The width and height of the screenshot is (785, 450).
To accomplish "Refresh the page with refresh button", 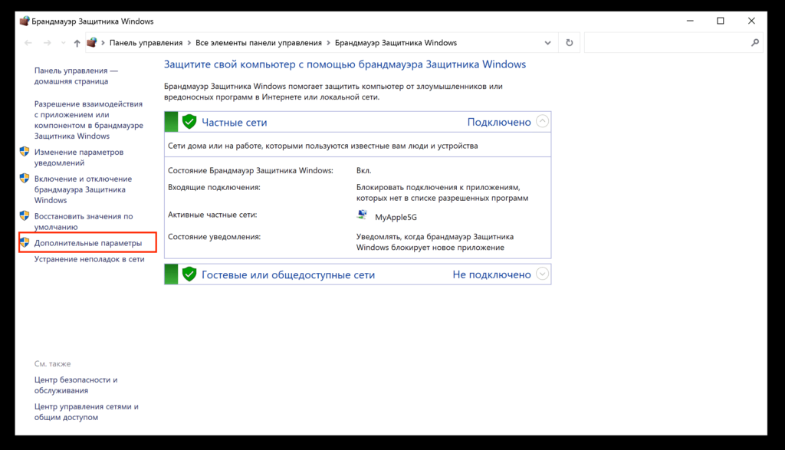I will tap(570, 43).
